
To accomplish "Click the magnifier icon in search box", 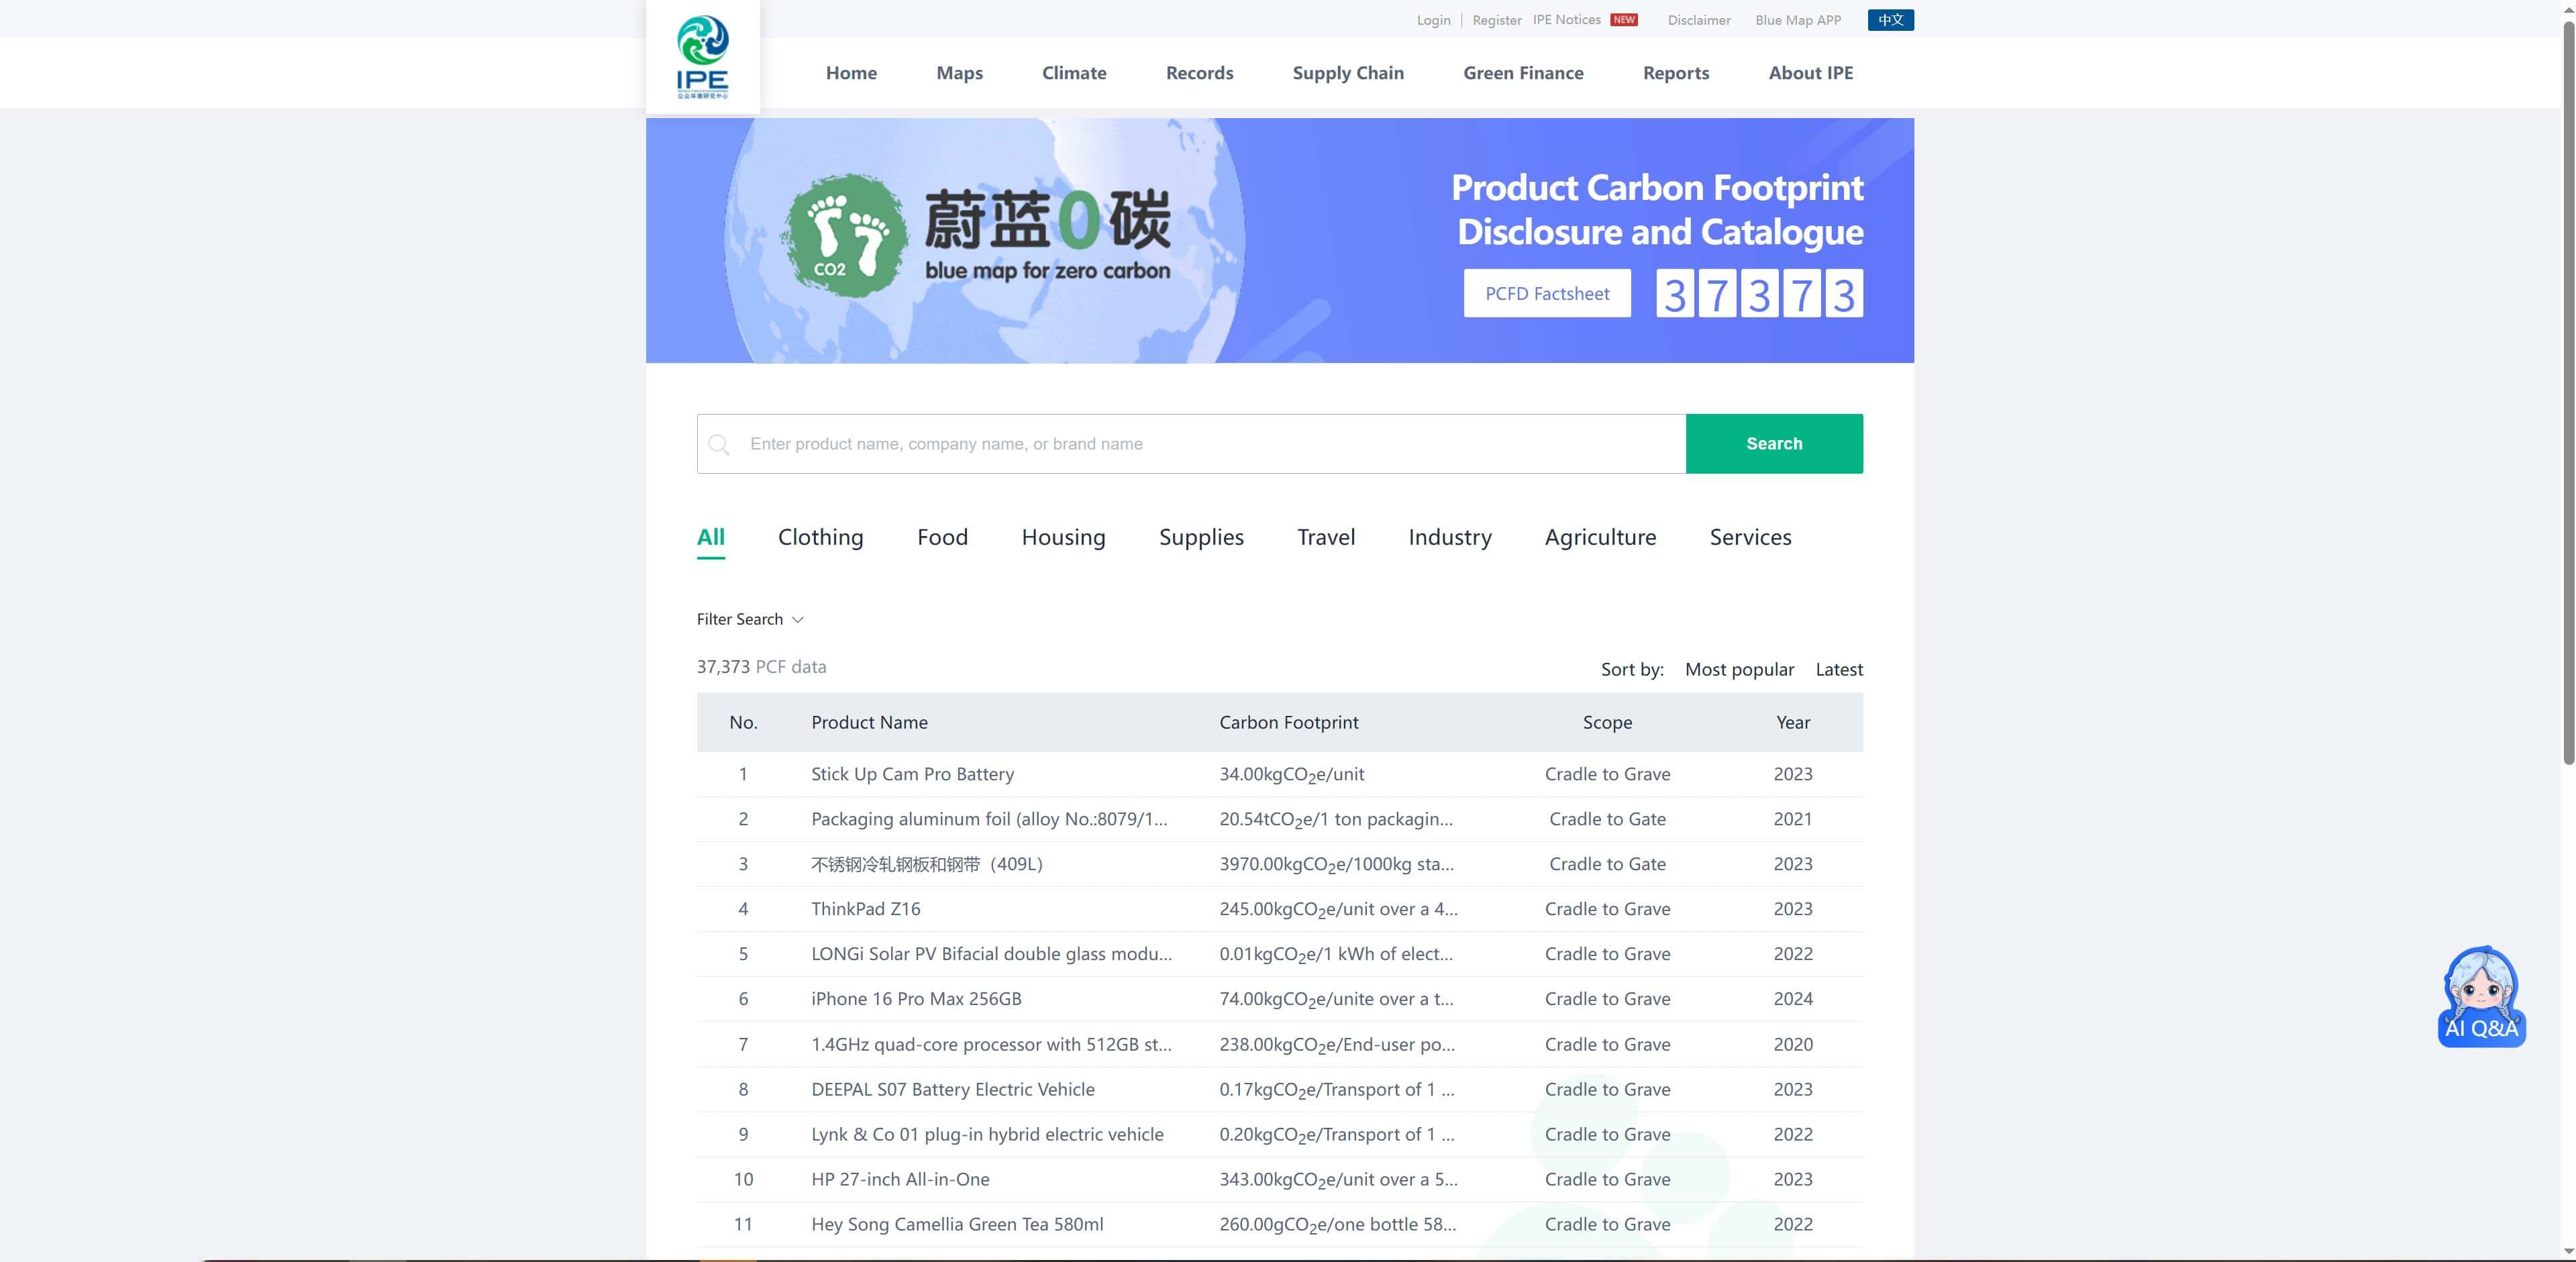I will [x=718, y=444].
